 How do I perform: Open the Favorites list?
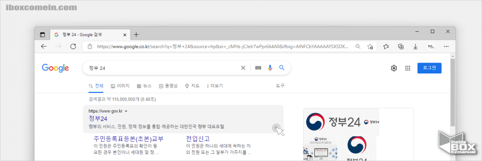386,47
